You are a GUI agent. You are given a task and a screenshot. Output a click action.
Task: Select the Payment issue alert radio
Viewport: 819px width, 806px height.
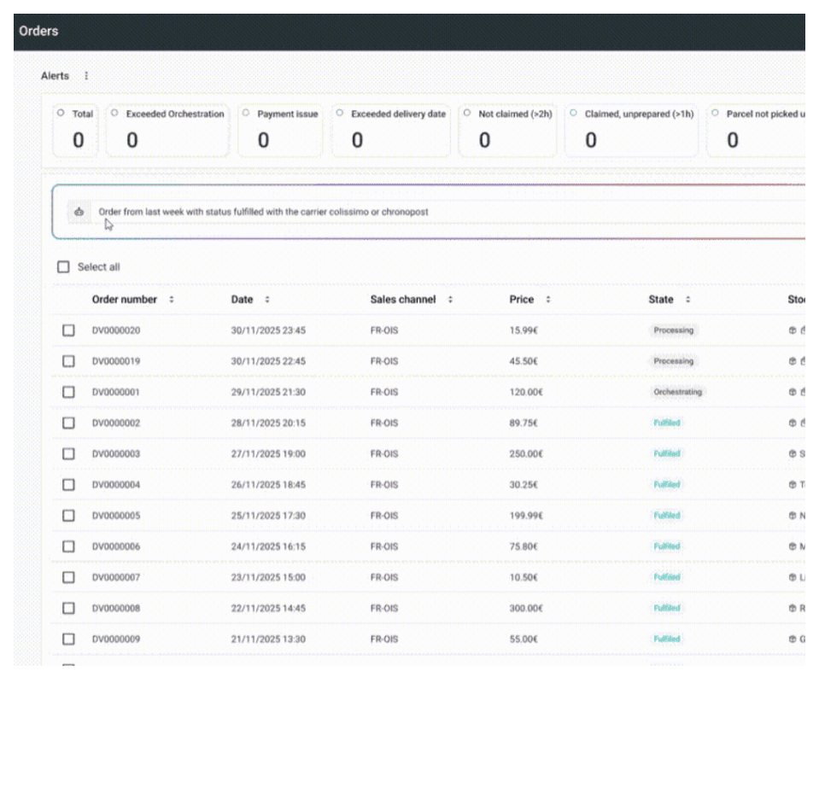point(245,113)
